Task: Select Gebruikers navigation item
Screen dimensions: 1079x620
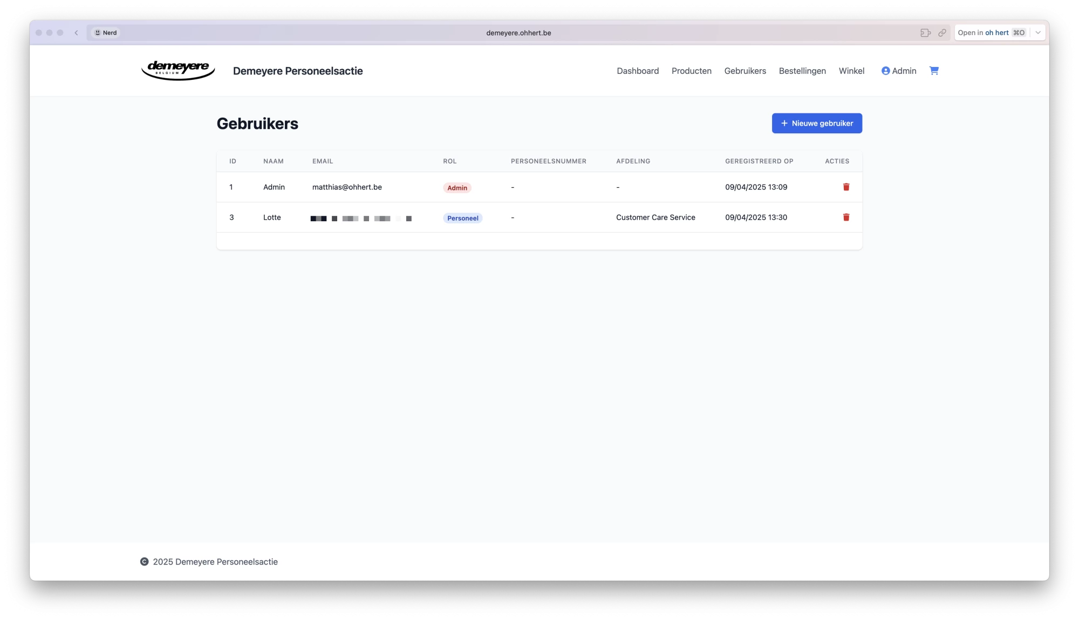Action: (x=745, y=71)
